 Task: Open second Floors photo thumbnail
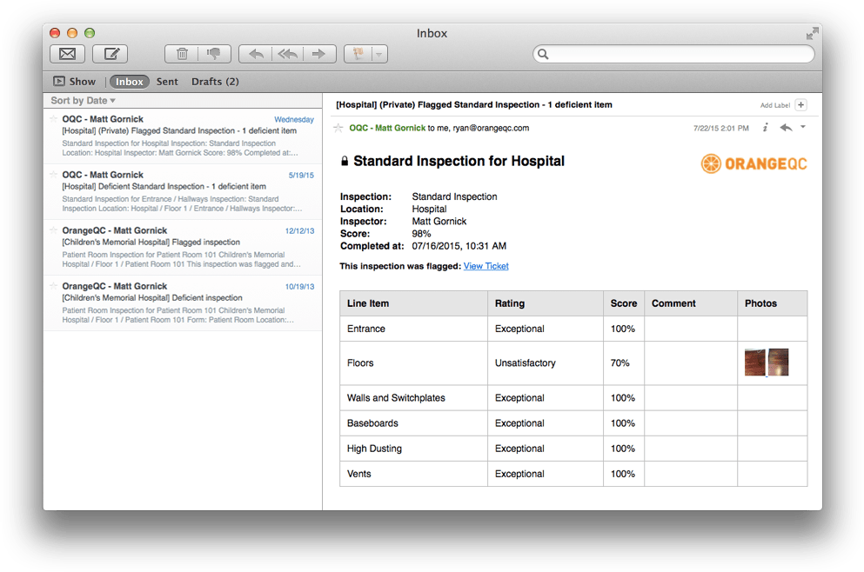tap(778, 362)
